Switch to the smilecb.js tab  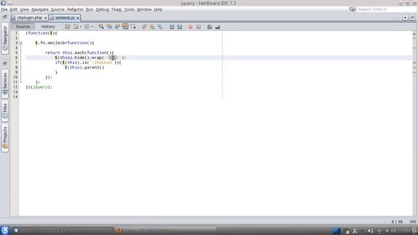[x=65, y=18]
